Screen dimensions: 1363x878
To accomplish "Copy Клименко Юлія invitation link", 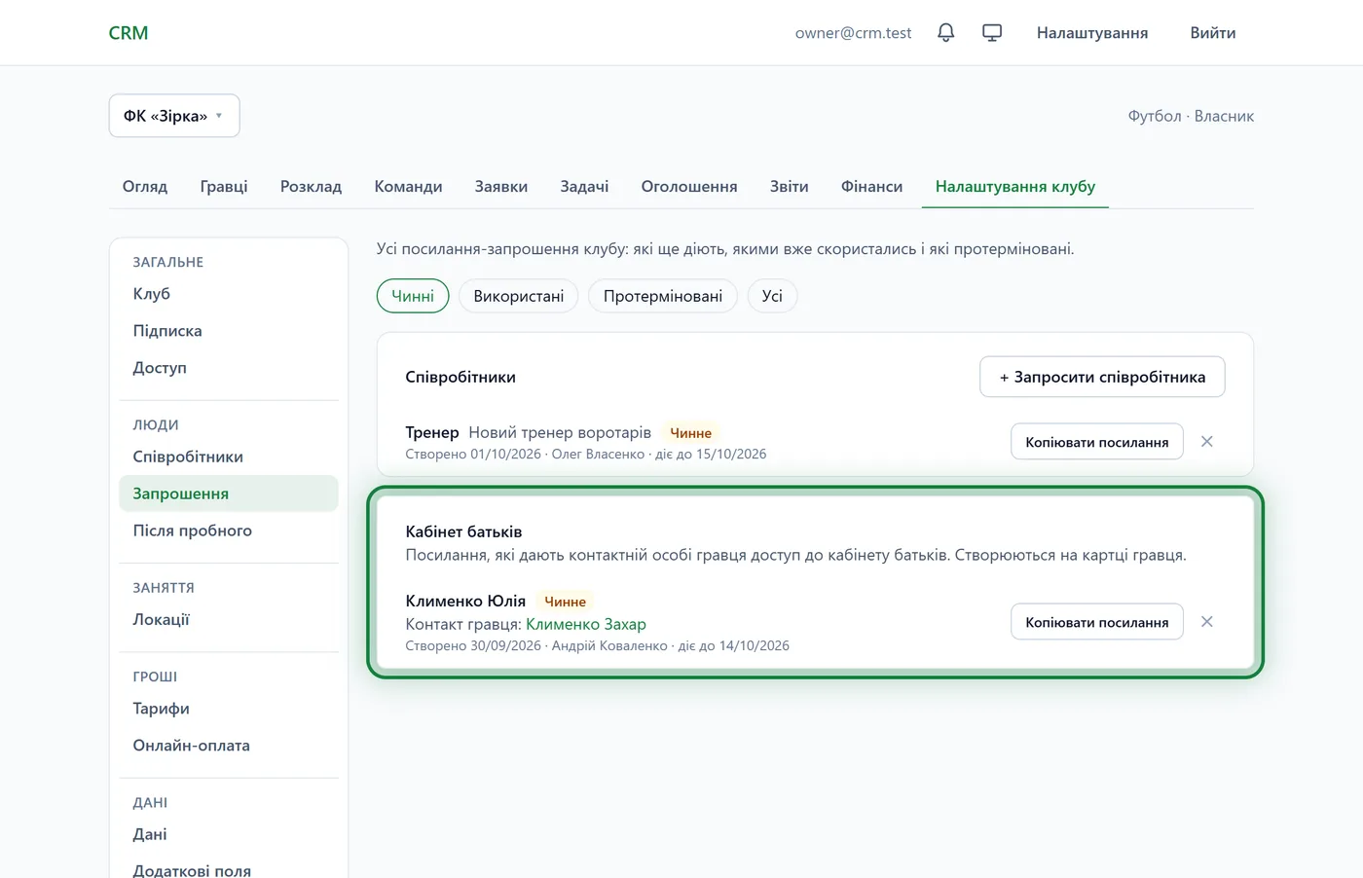I will (x=1097, y=622).
